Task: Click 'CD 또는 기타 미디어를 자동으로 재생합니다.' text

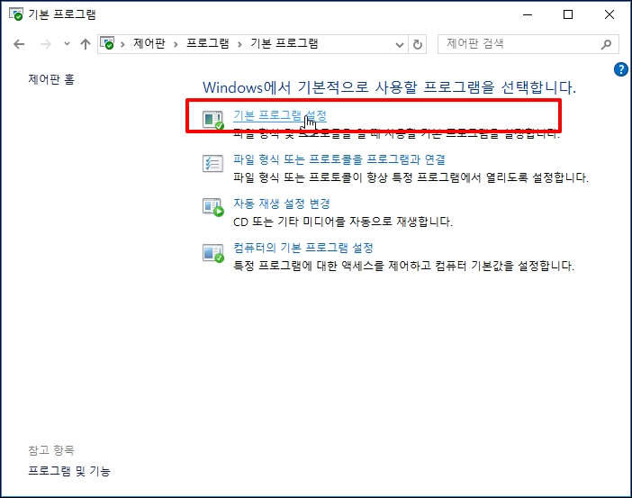Action: [343, 222]
